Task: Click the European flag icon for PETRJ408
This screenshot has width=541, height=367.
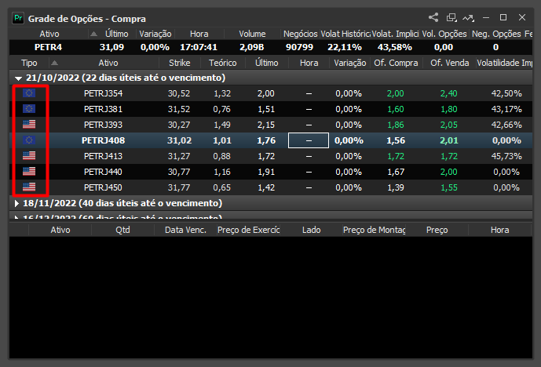Action: pos(29,140)
